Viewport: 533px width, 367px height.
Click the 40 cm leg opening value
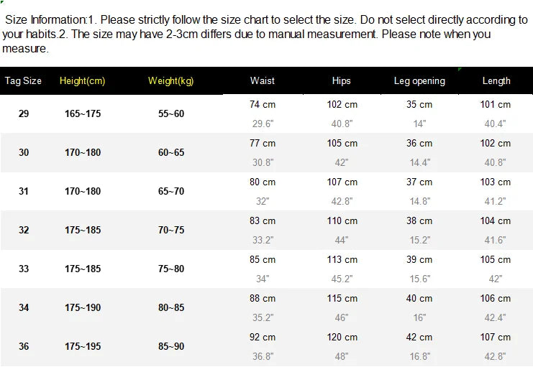[419, 299]
